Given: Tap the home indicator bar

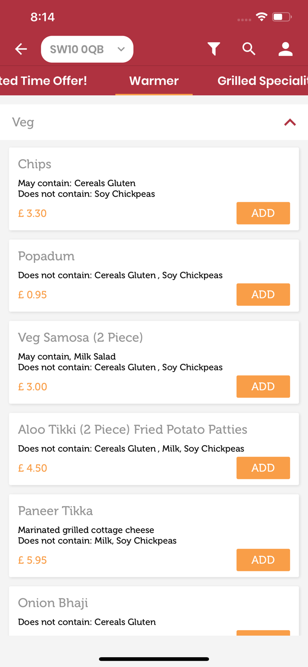Looking at the screenshot, I should coord(154,659).
